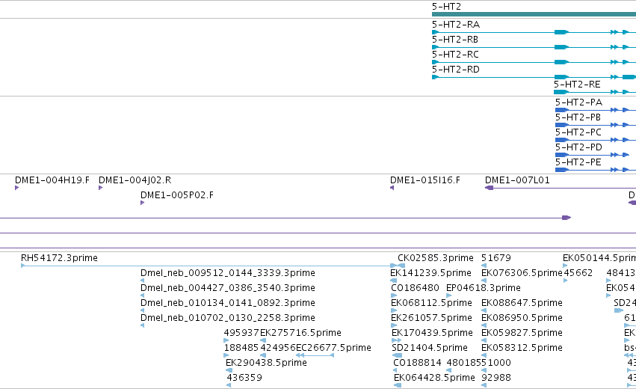Select the 5-HT2-PA protein label
The image size is (636, 389).
pyautogui.click(x=578, y=102)
